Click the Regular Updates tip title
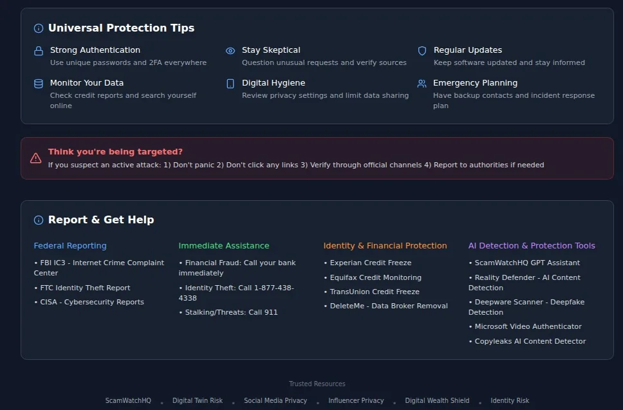 tap(468, 50)
